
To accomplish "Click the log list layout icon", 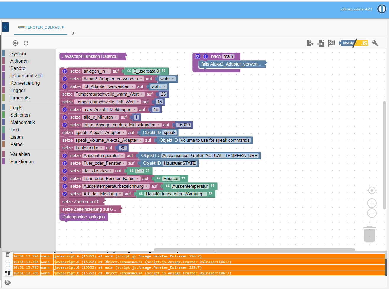I will click(8, 273).
